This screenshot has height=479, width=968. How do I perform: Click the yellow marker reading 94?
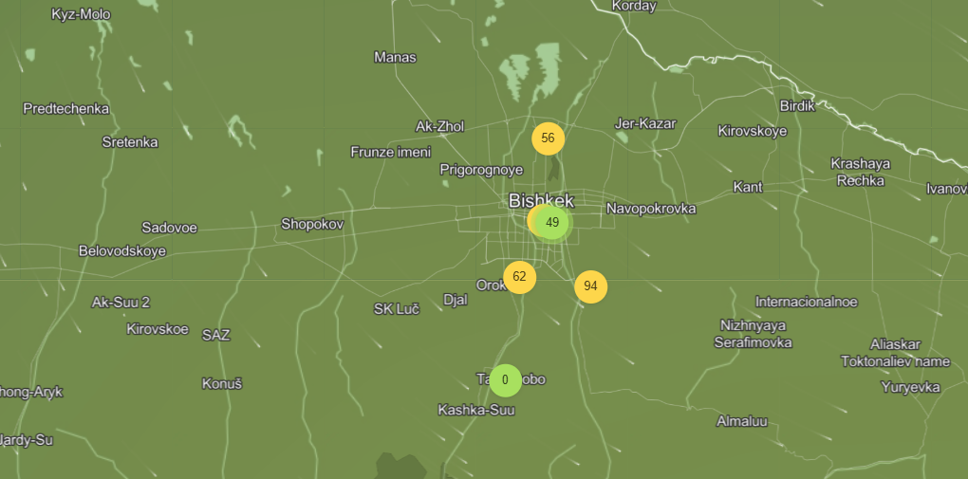click(590, 286)
